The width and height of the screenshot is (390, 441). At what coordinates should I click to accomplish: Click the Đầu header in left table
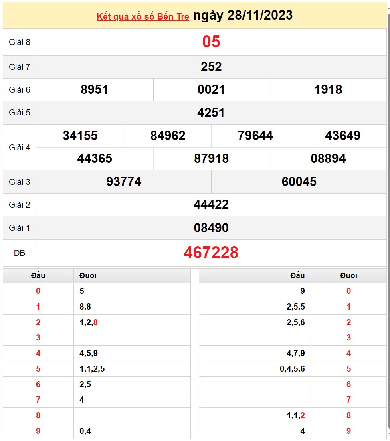(38, 275)
